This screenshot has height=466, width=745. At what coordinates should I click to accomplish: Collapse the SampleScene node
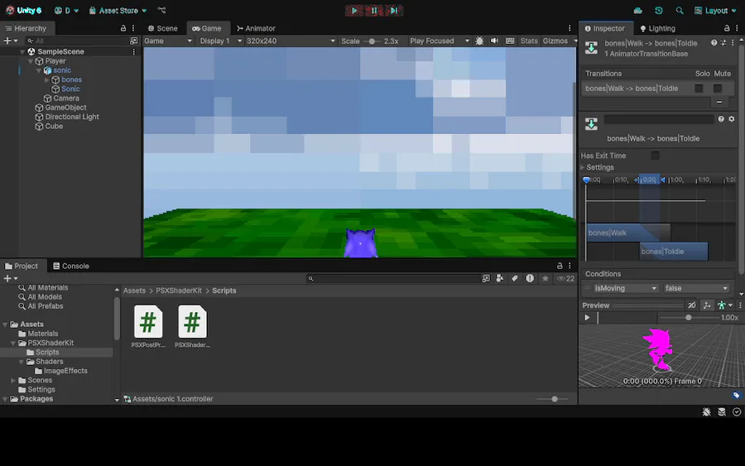point(22,51)
